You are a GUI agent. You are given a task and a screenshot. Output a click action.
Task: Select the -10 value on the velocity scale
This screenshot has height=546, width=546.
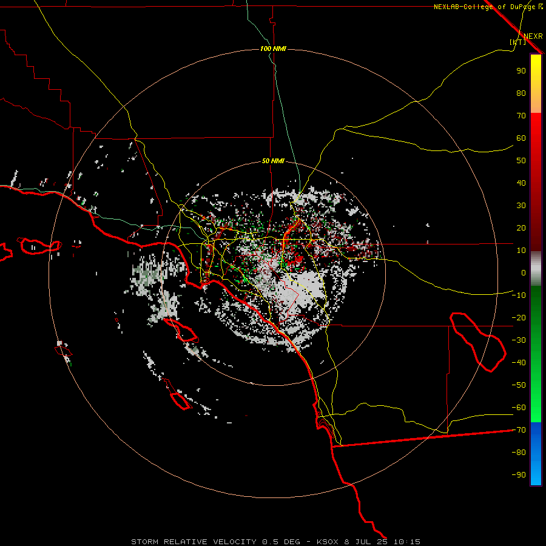click(x=519, y=295)
